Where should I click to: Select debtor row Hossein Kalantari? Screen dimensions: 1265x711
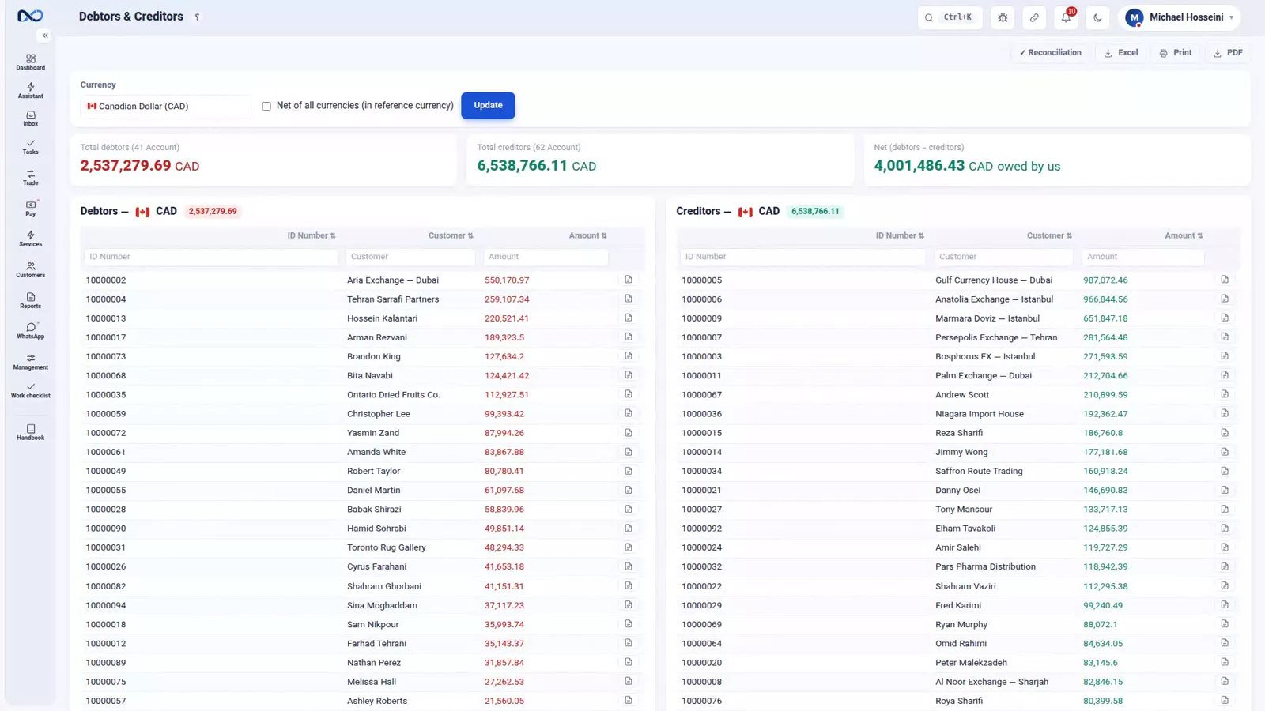tap(363, 318)
